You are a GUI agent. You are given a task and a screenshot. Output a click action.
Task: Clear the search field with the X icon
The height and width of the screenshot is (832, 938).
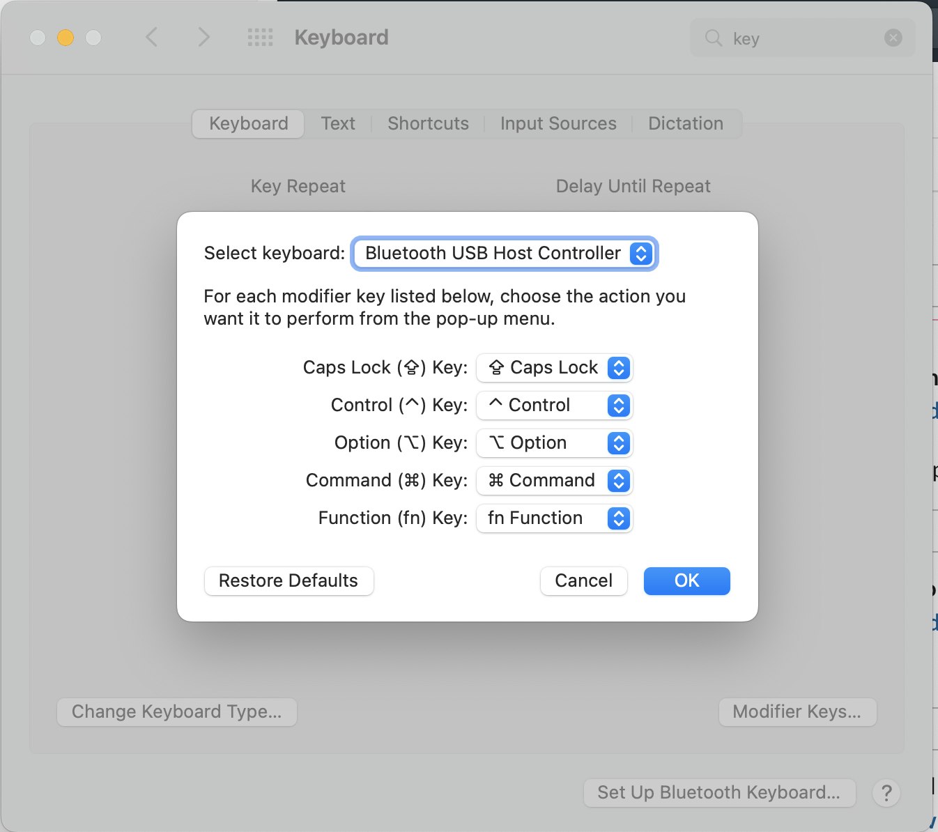point(893,38)
